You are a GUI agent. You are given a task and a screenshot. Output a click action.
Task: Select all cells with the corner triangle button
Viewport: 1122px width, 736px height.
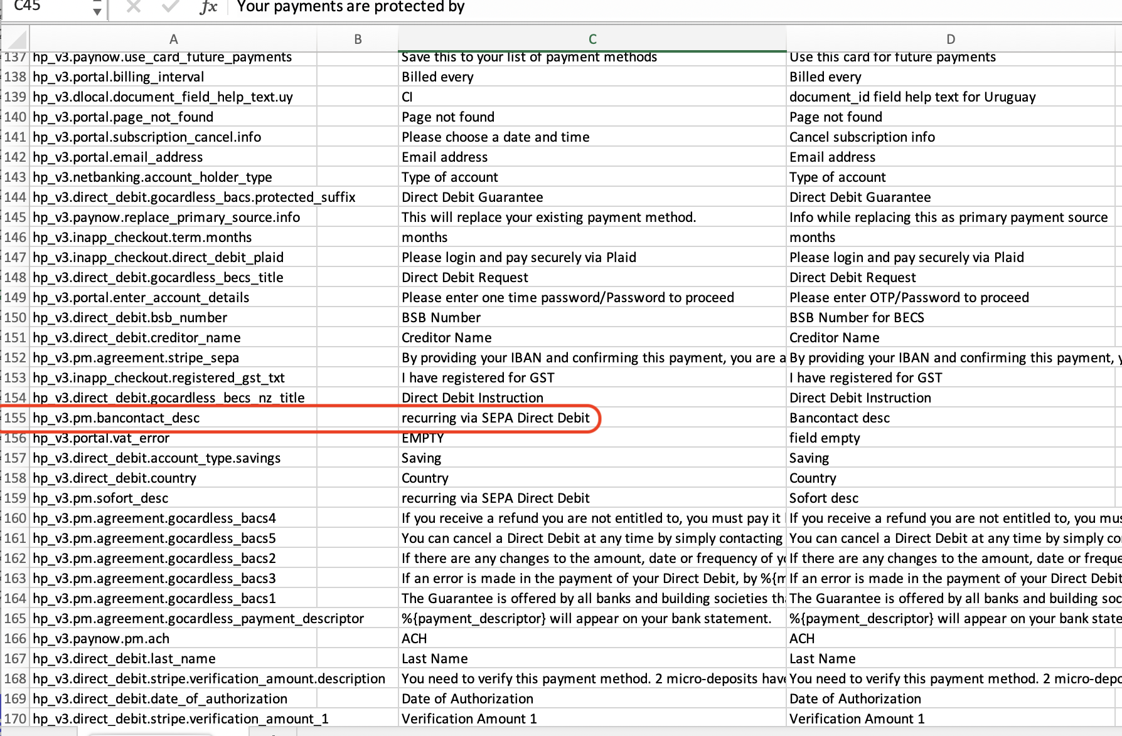[x=16, y=38]
